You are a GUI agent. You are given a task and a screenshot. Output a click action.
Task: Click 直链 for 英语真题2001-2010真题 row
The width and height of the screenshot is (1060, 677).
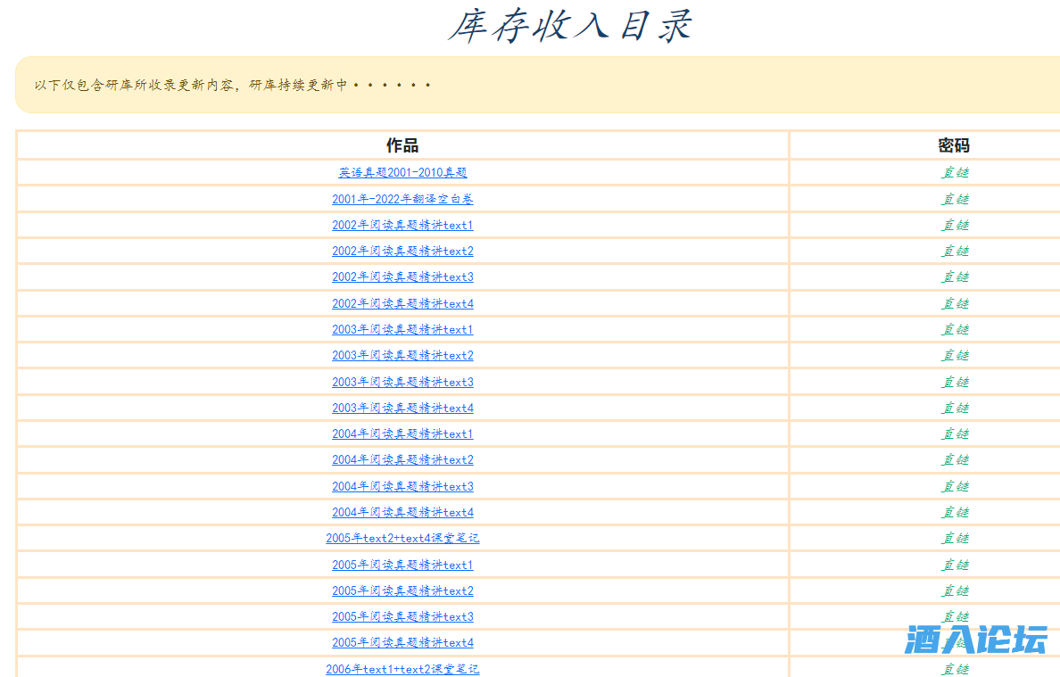tap(955, 173)
